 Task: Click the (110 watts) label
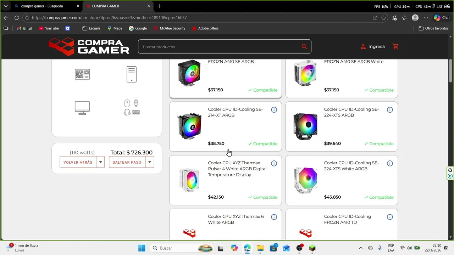pyautogui.click(x=82, y=153)
